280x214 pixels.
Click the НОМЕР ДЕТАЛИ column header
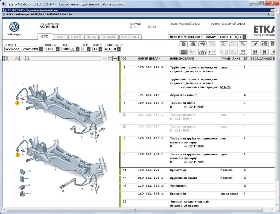pos(149,59)
